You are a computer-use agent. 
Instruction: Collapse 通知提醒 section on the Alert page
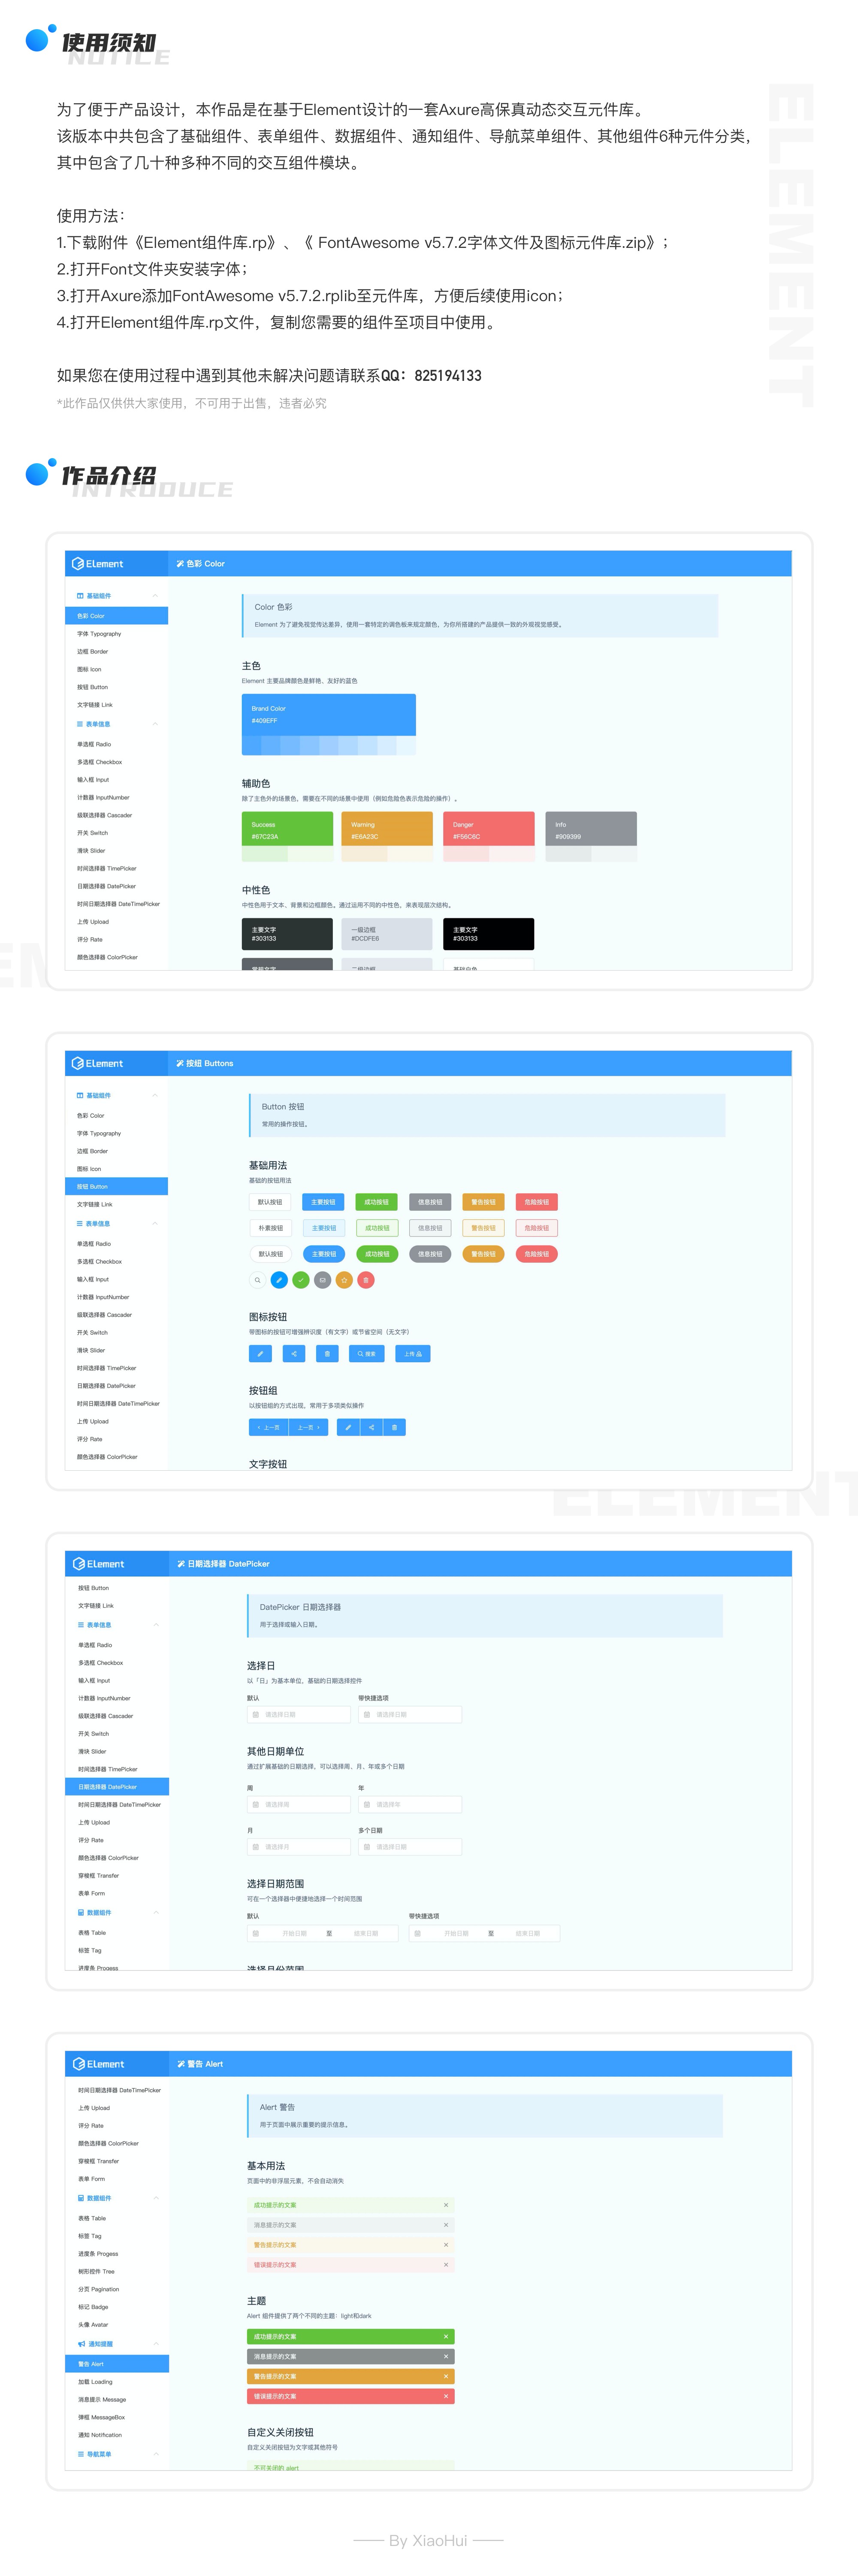[x=156, y=2344]
